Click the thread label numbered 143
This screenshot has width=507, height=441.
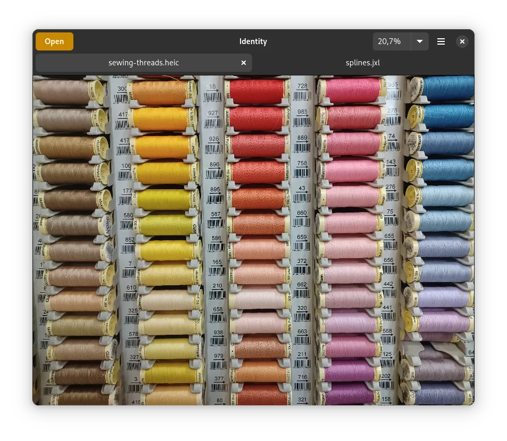point(391,162)
